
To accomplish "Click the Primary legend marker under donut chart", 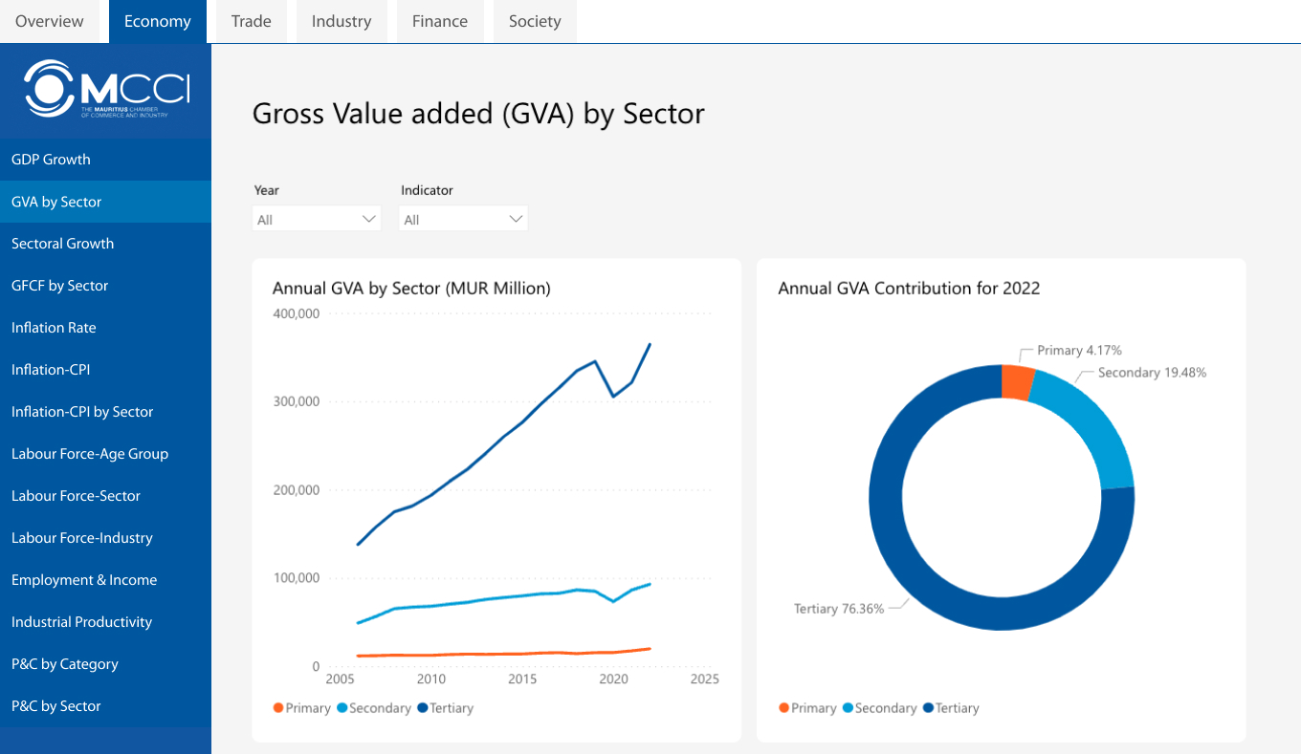I will [784, 708].
